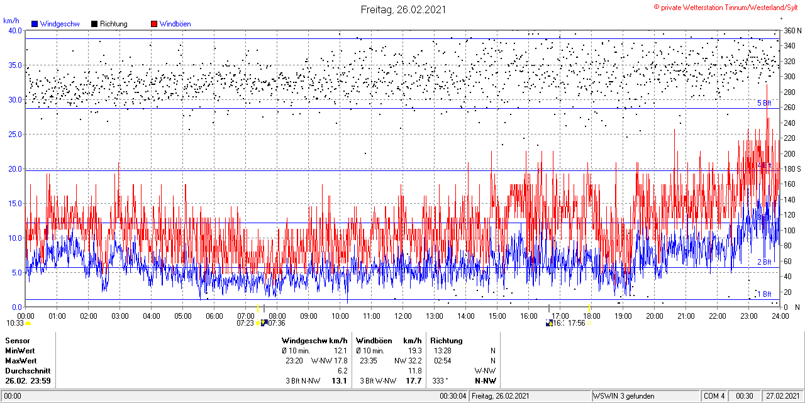805x403 pixels.
Task: Click the 40.0 value on left axis
Action: pos(14,31)
